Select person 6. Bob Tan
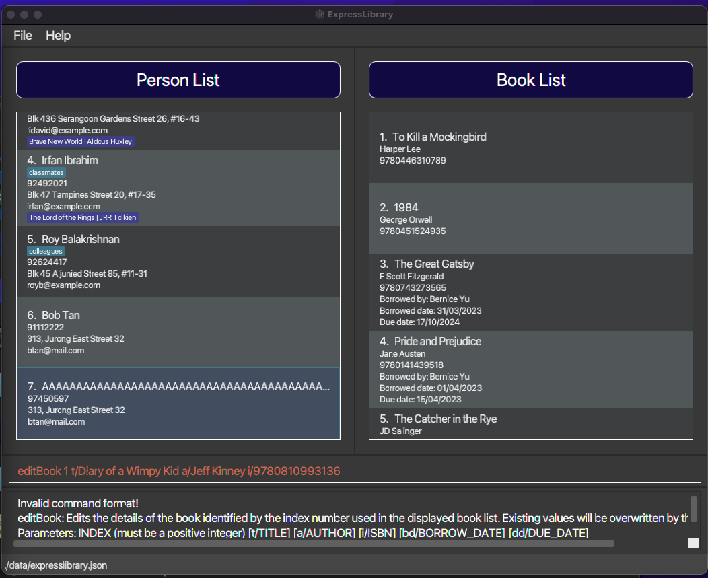This screenshot has width=708, height=578. [x=178, y=332]
